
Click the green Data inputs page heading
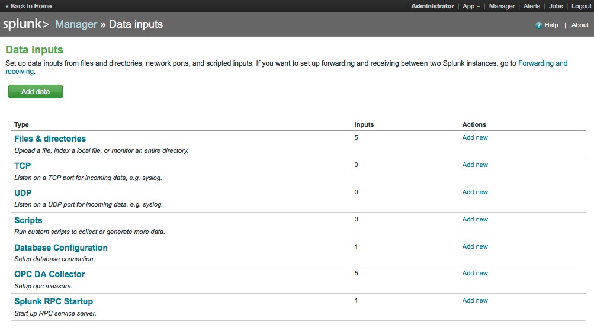(34, 50)
